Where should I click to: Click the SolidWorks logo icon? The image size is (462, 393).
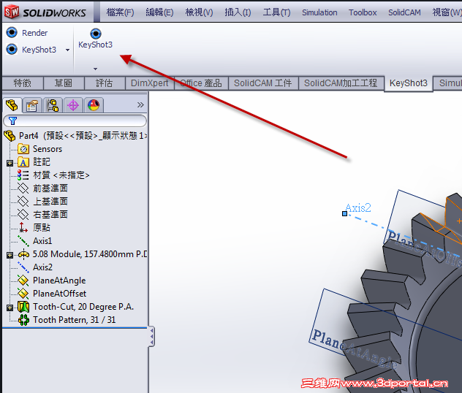(x=12, y=12)
